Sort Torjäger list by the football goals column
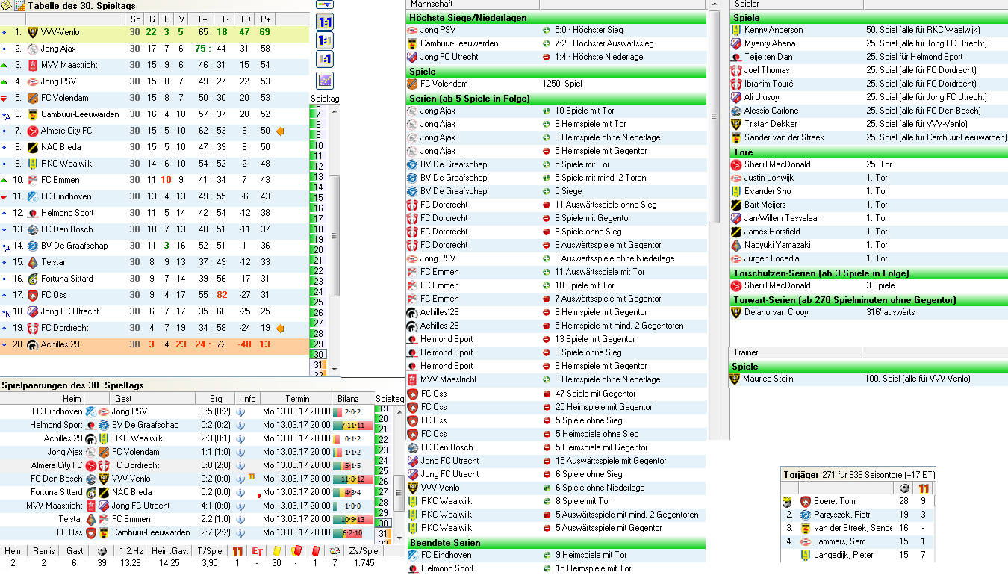1008x581 pixels. [903, 488]
